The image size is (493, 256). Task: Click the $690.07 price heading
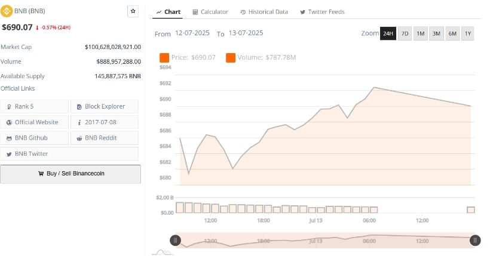point(17,27)
